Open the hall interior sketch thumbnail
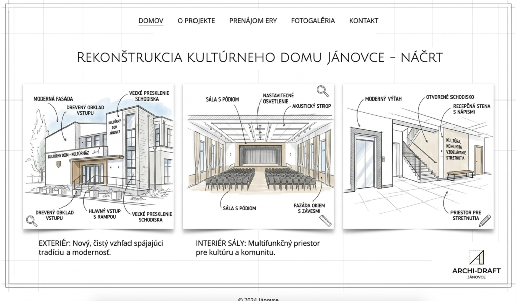Screen dimensions: 516x301 [x=259, y=156]
